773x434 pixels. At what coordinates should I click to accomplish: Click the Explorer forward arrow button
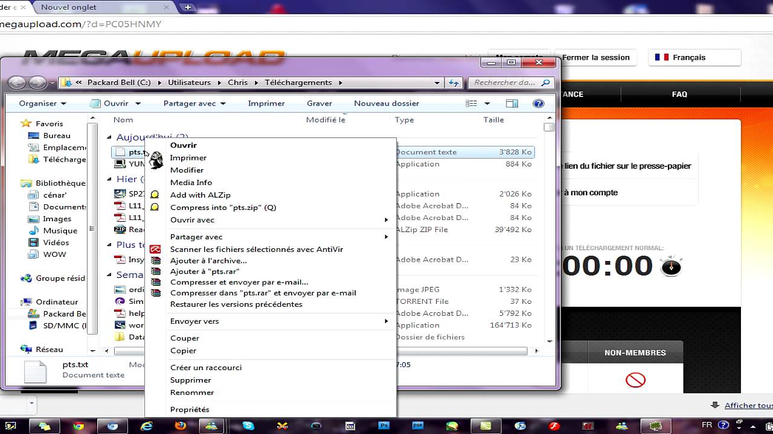click(37, 83)
